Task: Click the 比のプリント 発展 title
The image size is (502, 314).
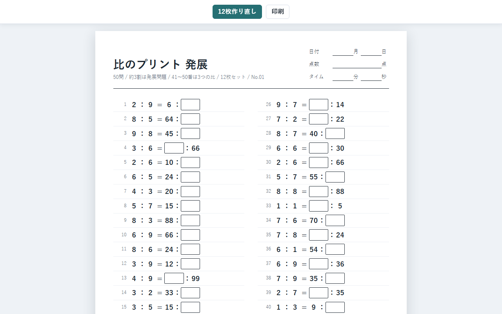Action: [x=160, y=64]
